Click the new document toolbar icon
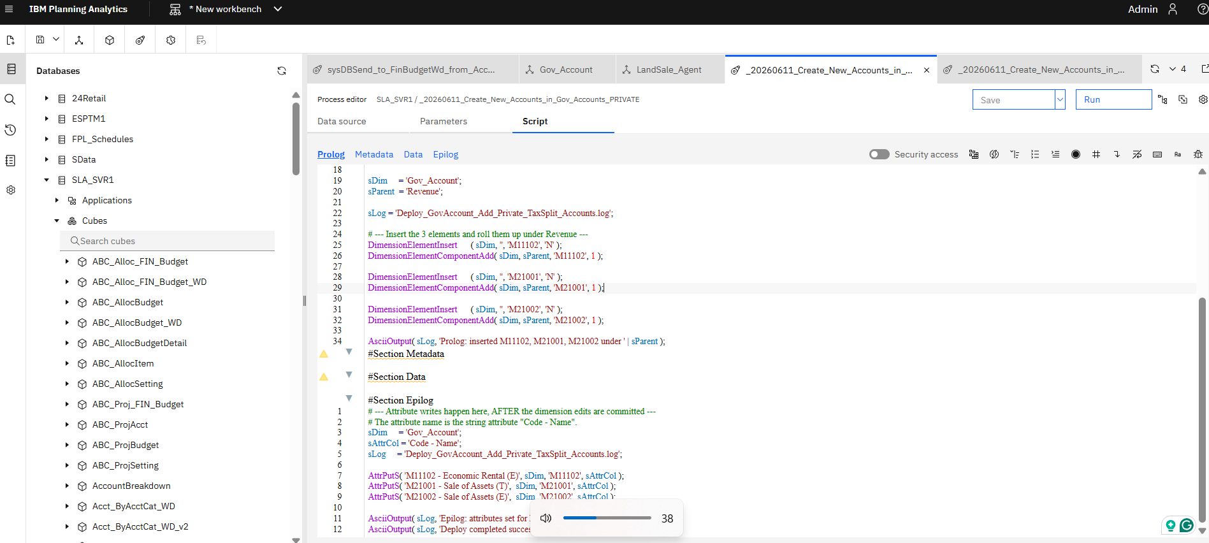Screen dimensions: 1209x543 point(11,40)
